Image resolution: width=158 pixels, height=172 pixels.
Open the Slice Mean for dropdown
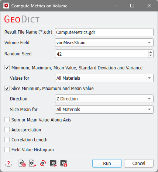pos(104,109)
